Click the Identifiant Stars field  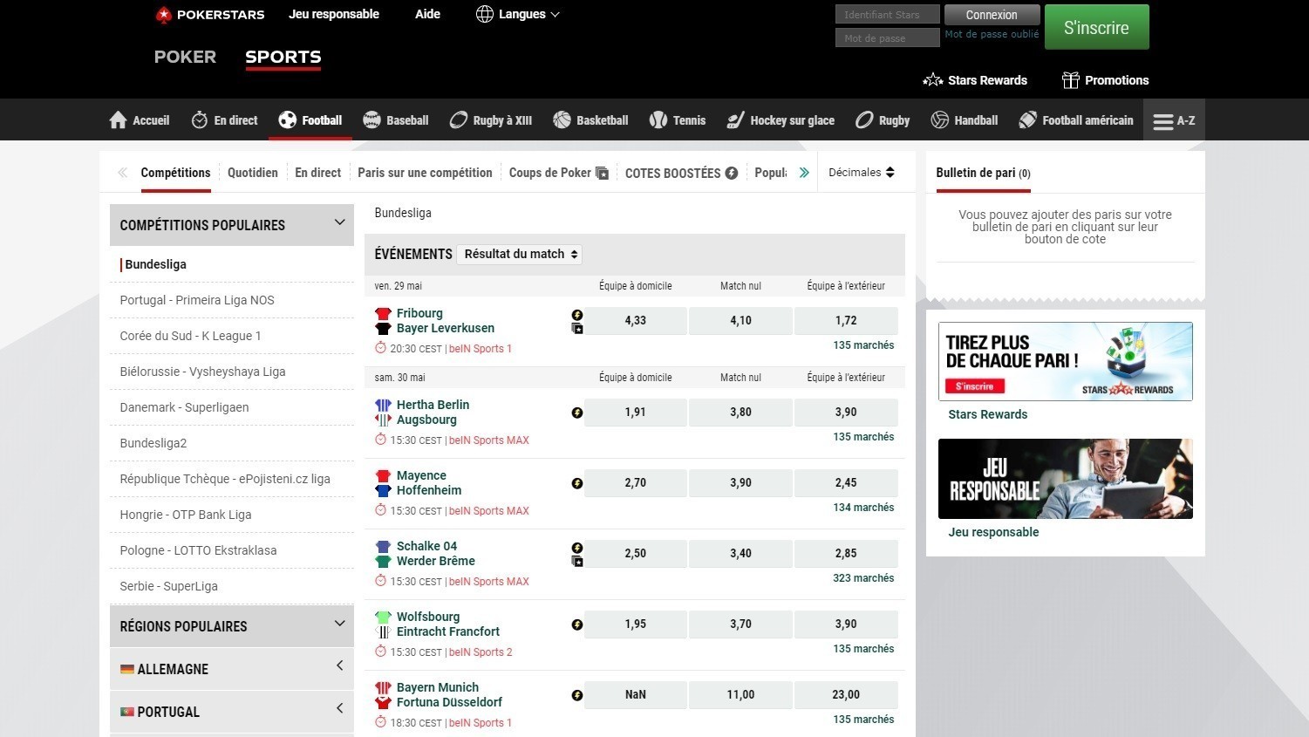(x=887, y=15)
